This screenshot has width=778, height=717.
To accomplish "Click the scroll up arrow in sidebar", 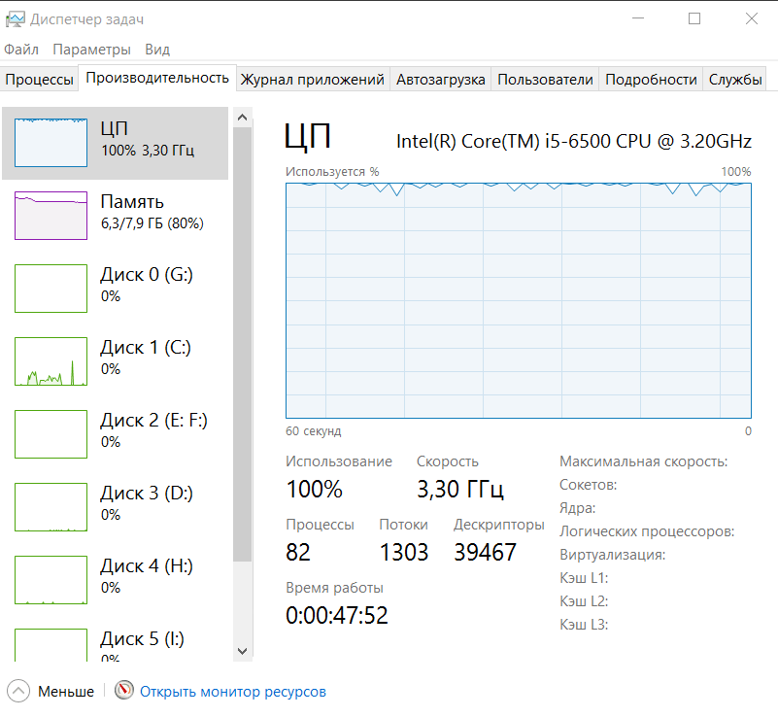I will point(243,118).
